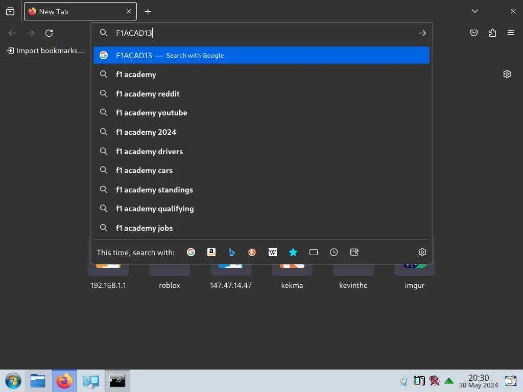Search this time with Google icon

pos(191,252)
